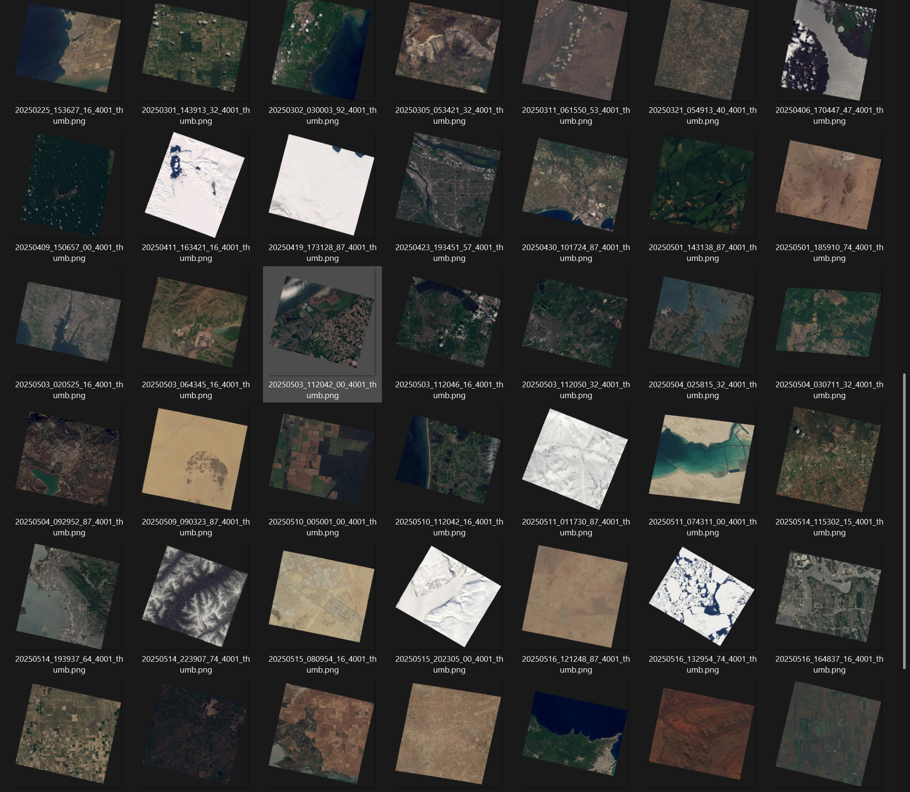Select the 20250311_061550_53_4001 thumbnail
The height and width of the screenshot is (792, 910).
point(575,50)
